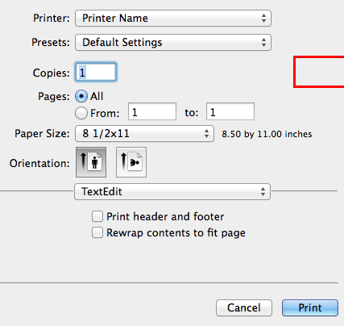Click the Copies input field
Viewport: 344px width, 326px height.
[96, 72]
